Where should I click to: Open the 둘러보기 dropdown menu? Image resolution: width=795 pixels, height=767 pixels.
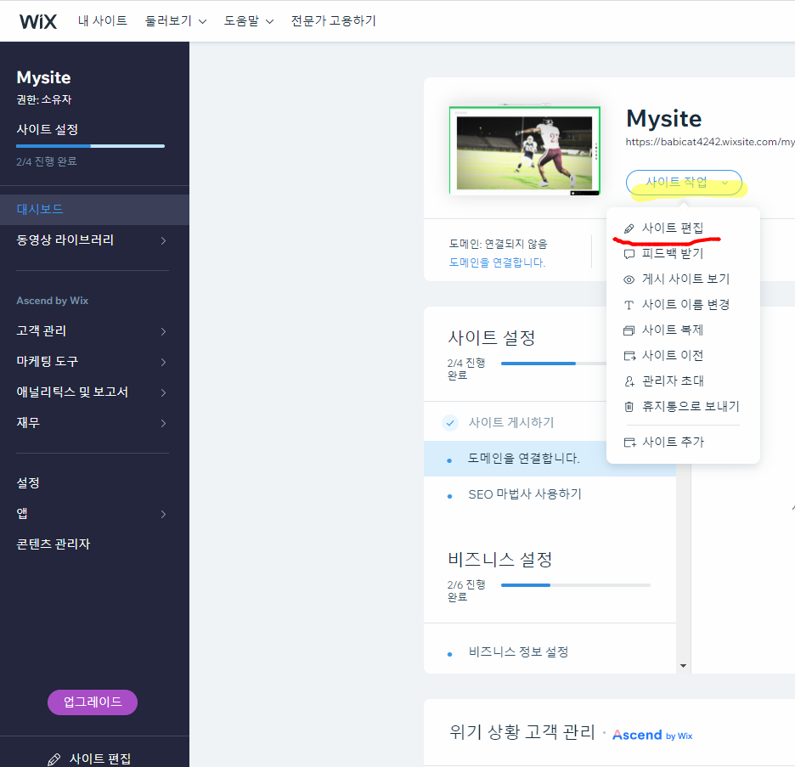click(176, 20)
